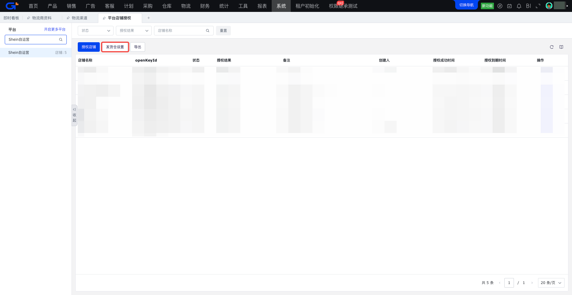Click the 发货仓设置 button
The height and width of the screenshot is (295, 572).
pyautogui.click(x=115, y=47)
